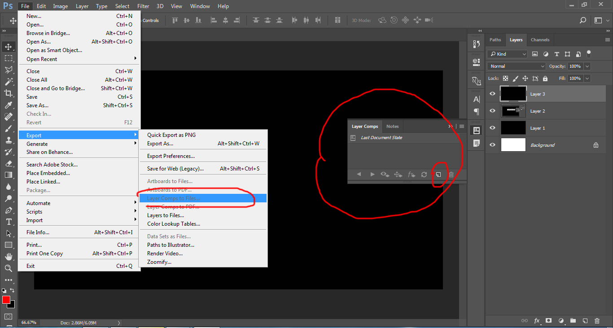613x328 pixels.
Task: Select the Eraser tool
Action: tap(9, 163)
